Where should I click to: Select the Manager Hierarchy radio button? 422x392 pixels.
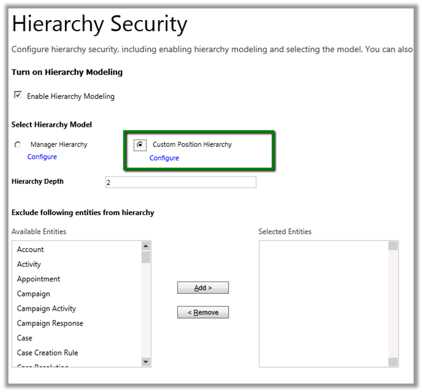point(18,145)
